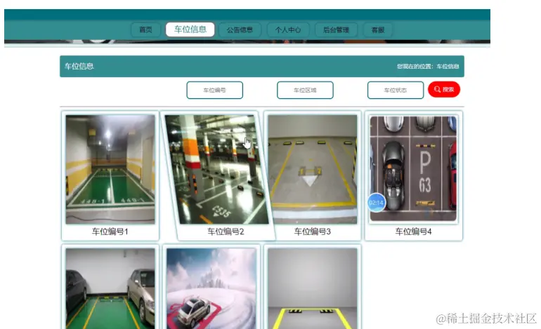The width and height of the screenshot is (541, 329).
Task: Open the empty yellow-lined space thumbnail
Action: pyautogui.click(x=313, y=288)
